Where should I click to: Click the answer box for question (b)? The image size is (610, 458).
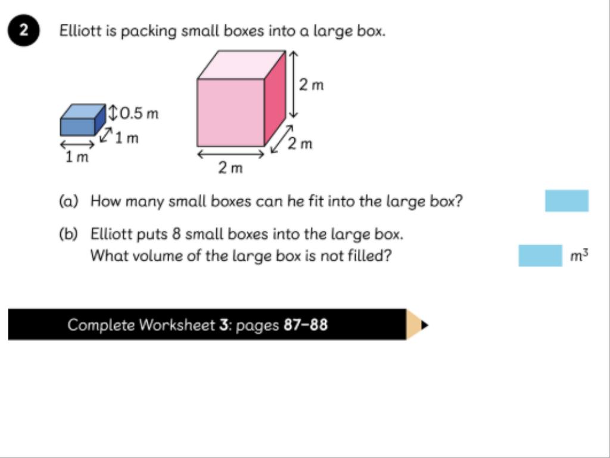point(540,256)
